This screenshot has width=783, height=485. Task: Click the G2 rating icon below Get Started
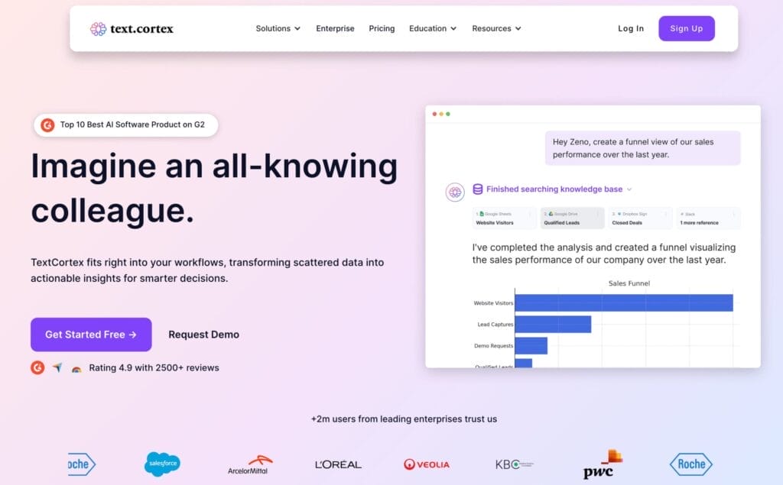coord(37,367)
